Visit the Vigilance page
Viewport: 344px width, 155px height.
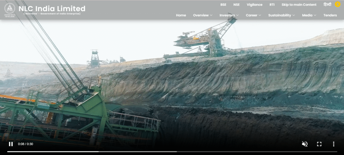click(x=254, y=5)
